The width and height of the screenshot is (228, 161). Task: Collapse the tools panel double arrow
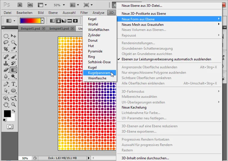[3, 27]
